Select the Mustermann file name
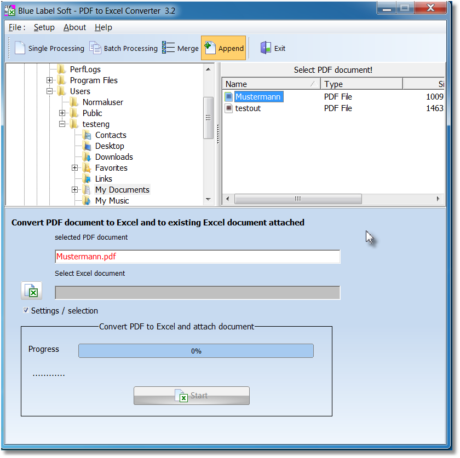 pyautogui.click(x=258, y=97)
